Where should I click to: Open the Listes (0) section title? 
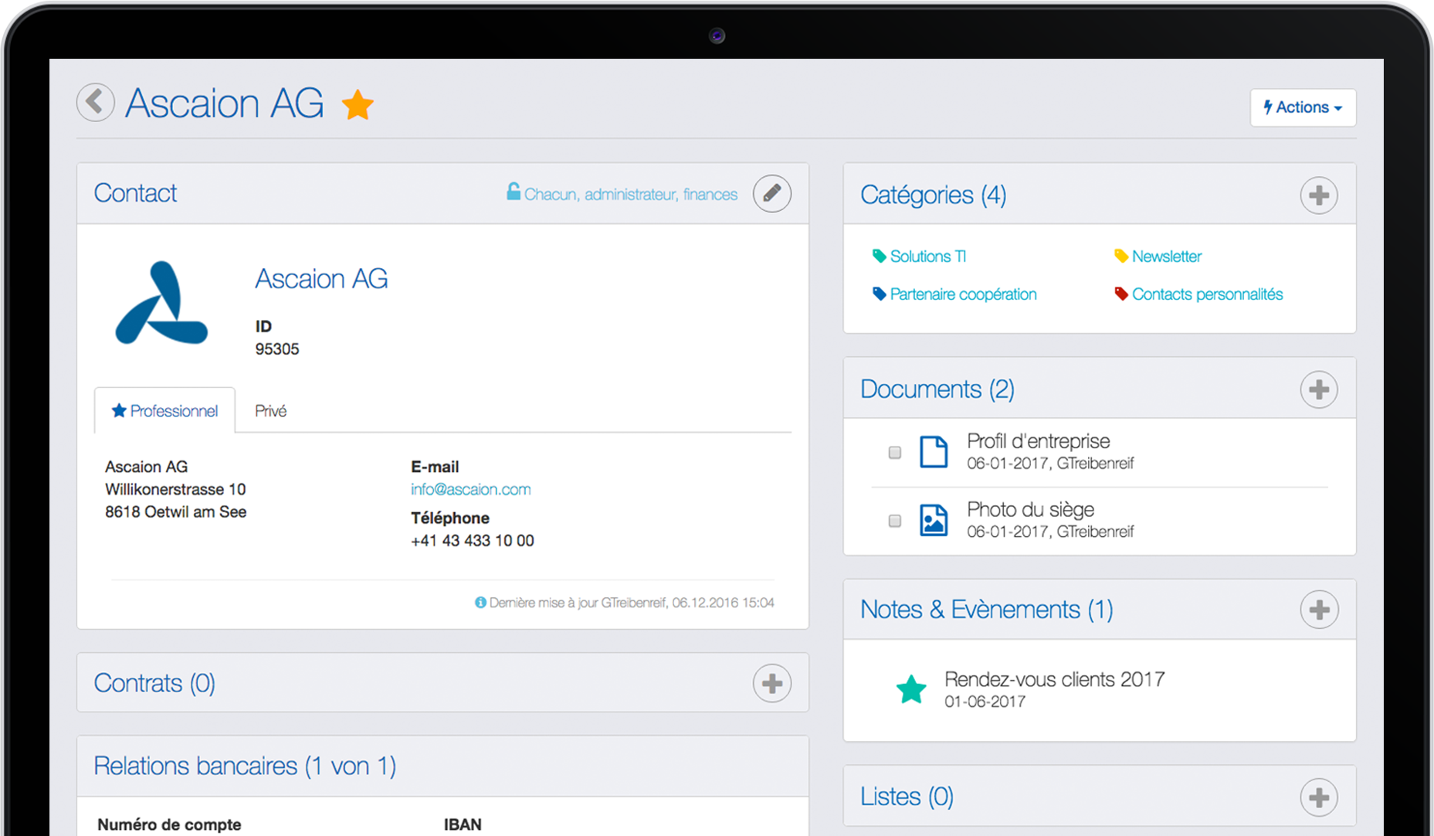click(907, 797)
